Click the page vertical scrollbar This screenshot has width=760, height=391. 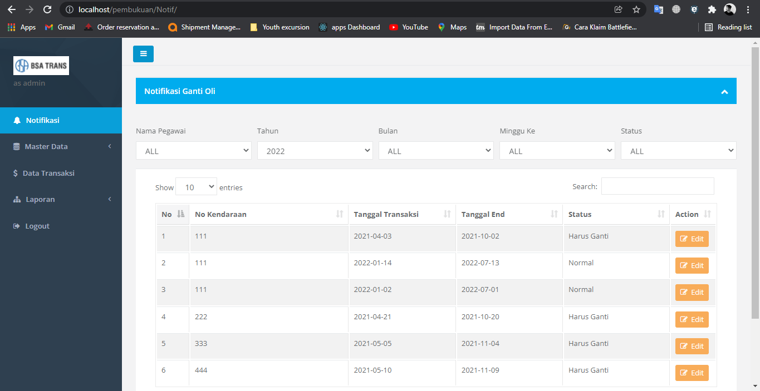click(756, 184)
